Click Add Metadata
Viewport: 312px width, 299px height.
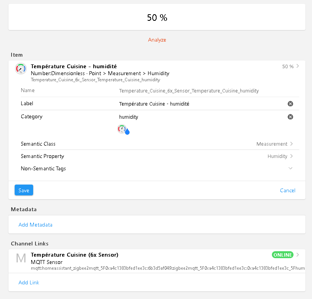coord(35,225)
